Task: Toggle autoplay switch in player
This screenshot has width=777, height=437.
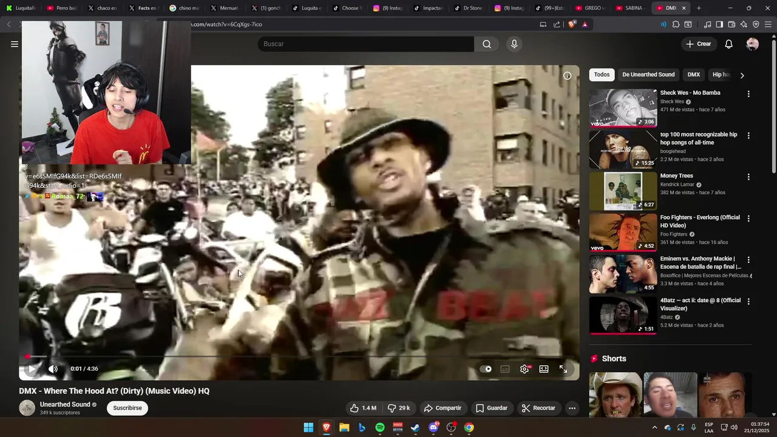Action: click(486, 369)
